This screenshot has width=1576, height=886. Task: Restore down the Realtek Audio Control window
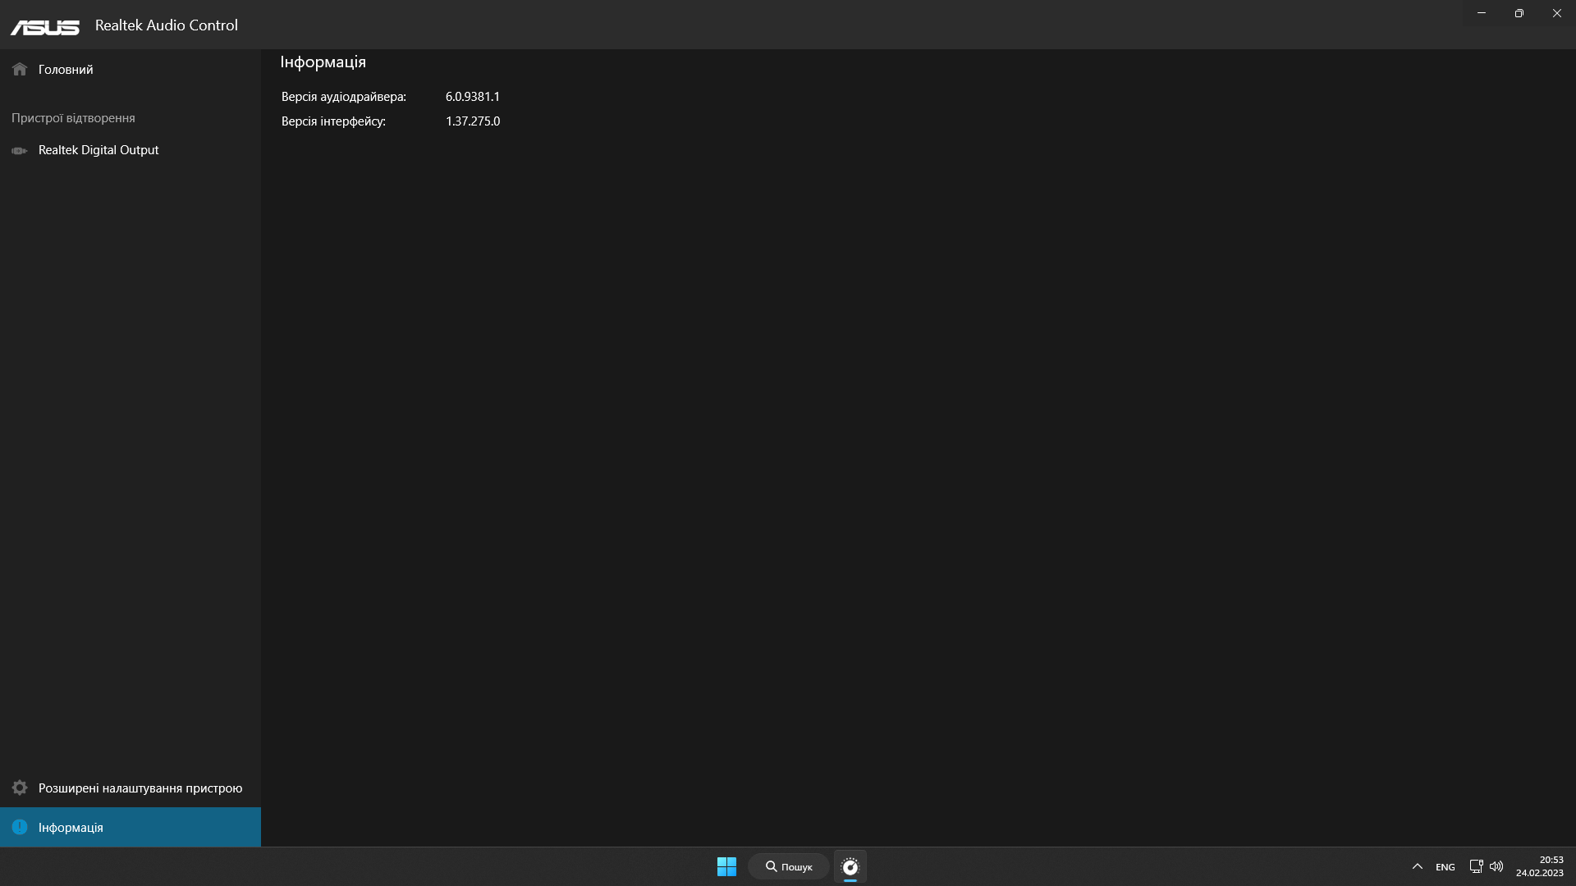tap(1519, 13)
